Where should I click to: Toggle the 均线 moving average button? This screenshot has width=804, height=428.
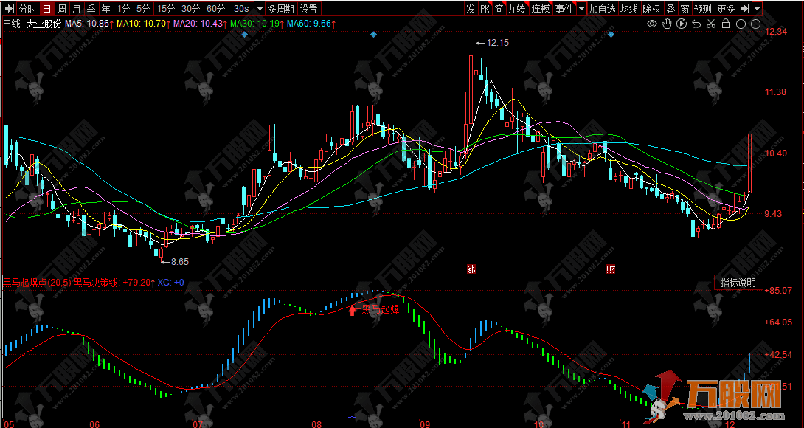pos(628,9)
